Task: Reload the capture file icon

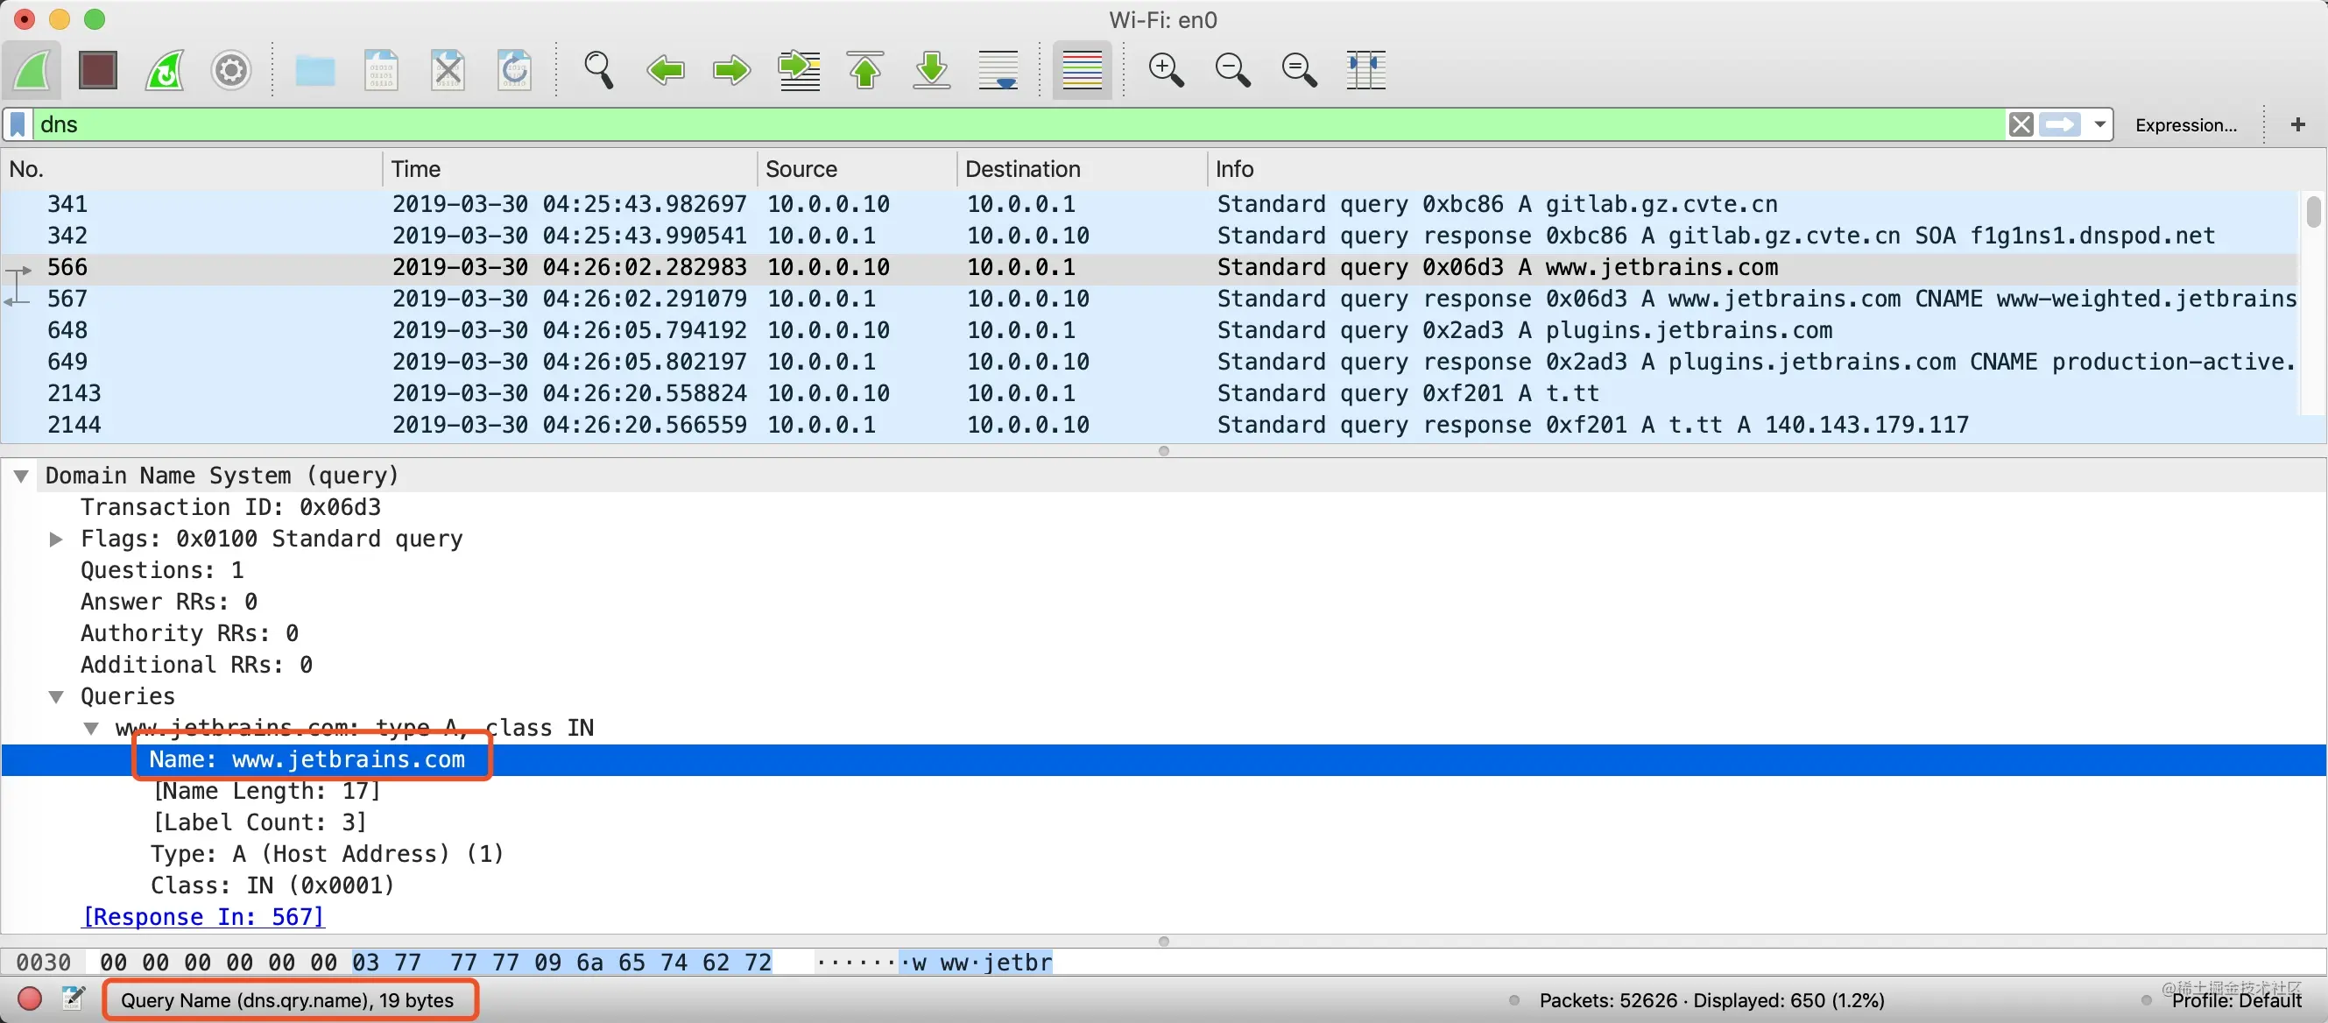Action: pyautogui.click(x=514, y=69)
